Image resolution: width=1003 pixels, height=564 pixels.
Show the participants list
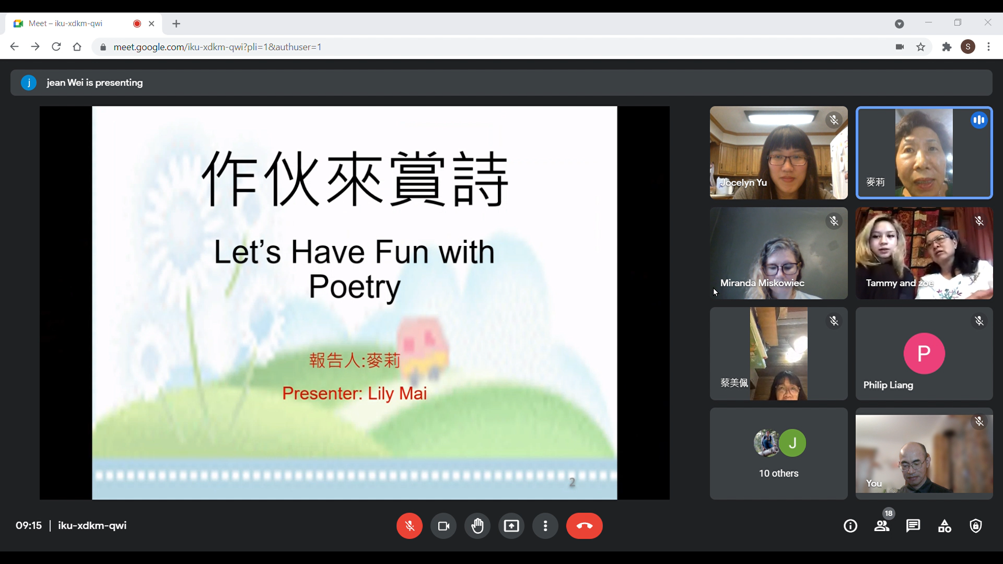882,526
